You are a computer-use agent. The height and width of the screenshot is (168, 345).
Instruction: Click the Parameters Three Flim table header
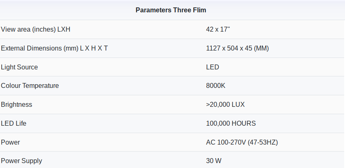(x=172, y=10)
